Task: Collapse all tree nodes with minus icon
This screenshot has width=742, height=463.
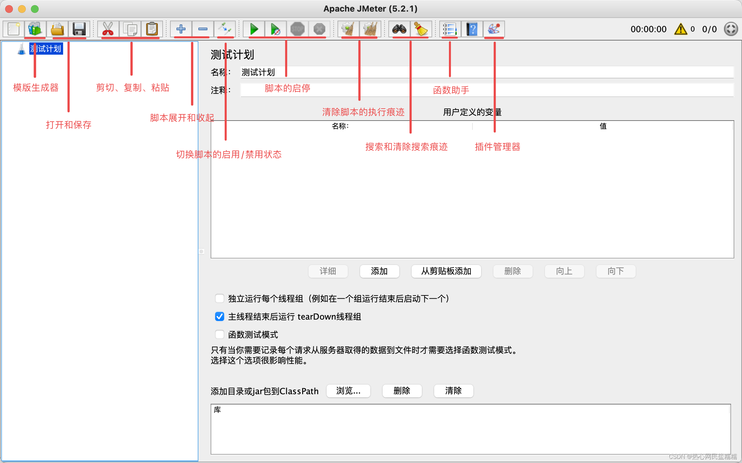Action: tap(203, 29)
